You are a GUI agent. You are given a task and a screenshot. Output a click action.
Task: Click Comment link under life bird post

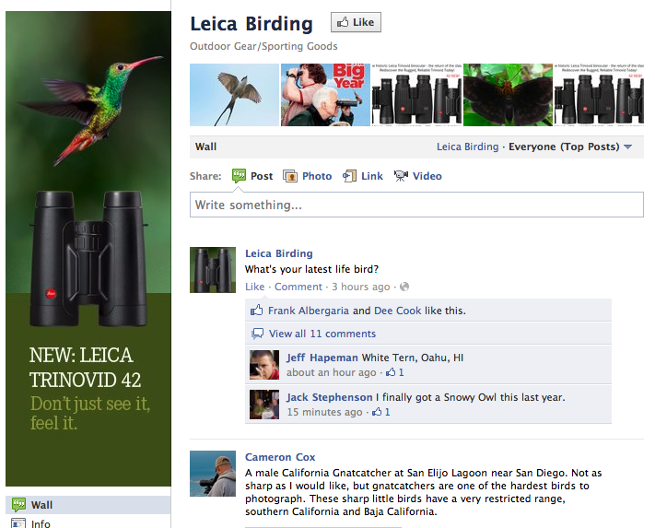tap(298, 287)
